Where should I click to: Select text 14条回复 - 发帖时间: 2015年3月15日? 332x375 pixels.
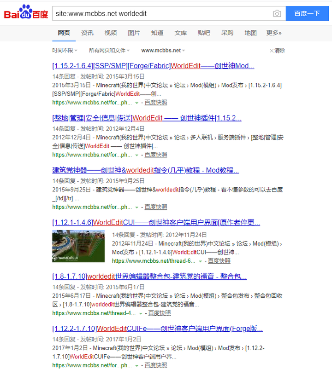click(98, 76)
